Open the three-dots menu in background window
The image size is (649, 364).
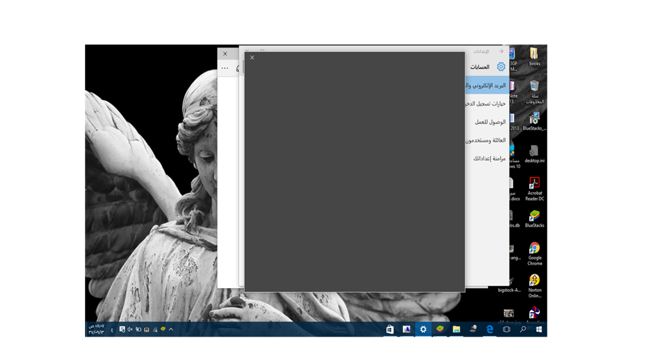[225, 68]
